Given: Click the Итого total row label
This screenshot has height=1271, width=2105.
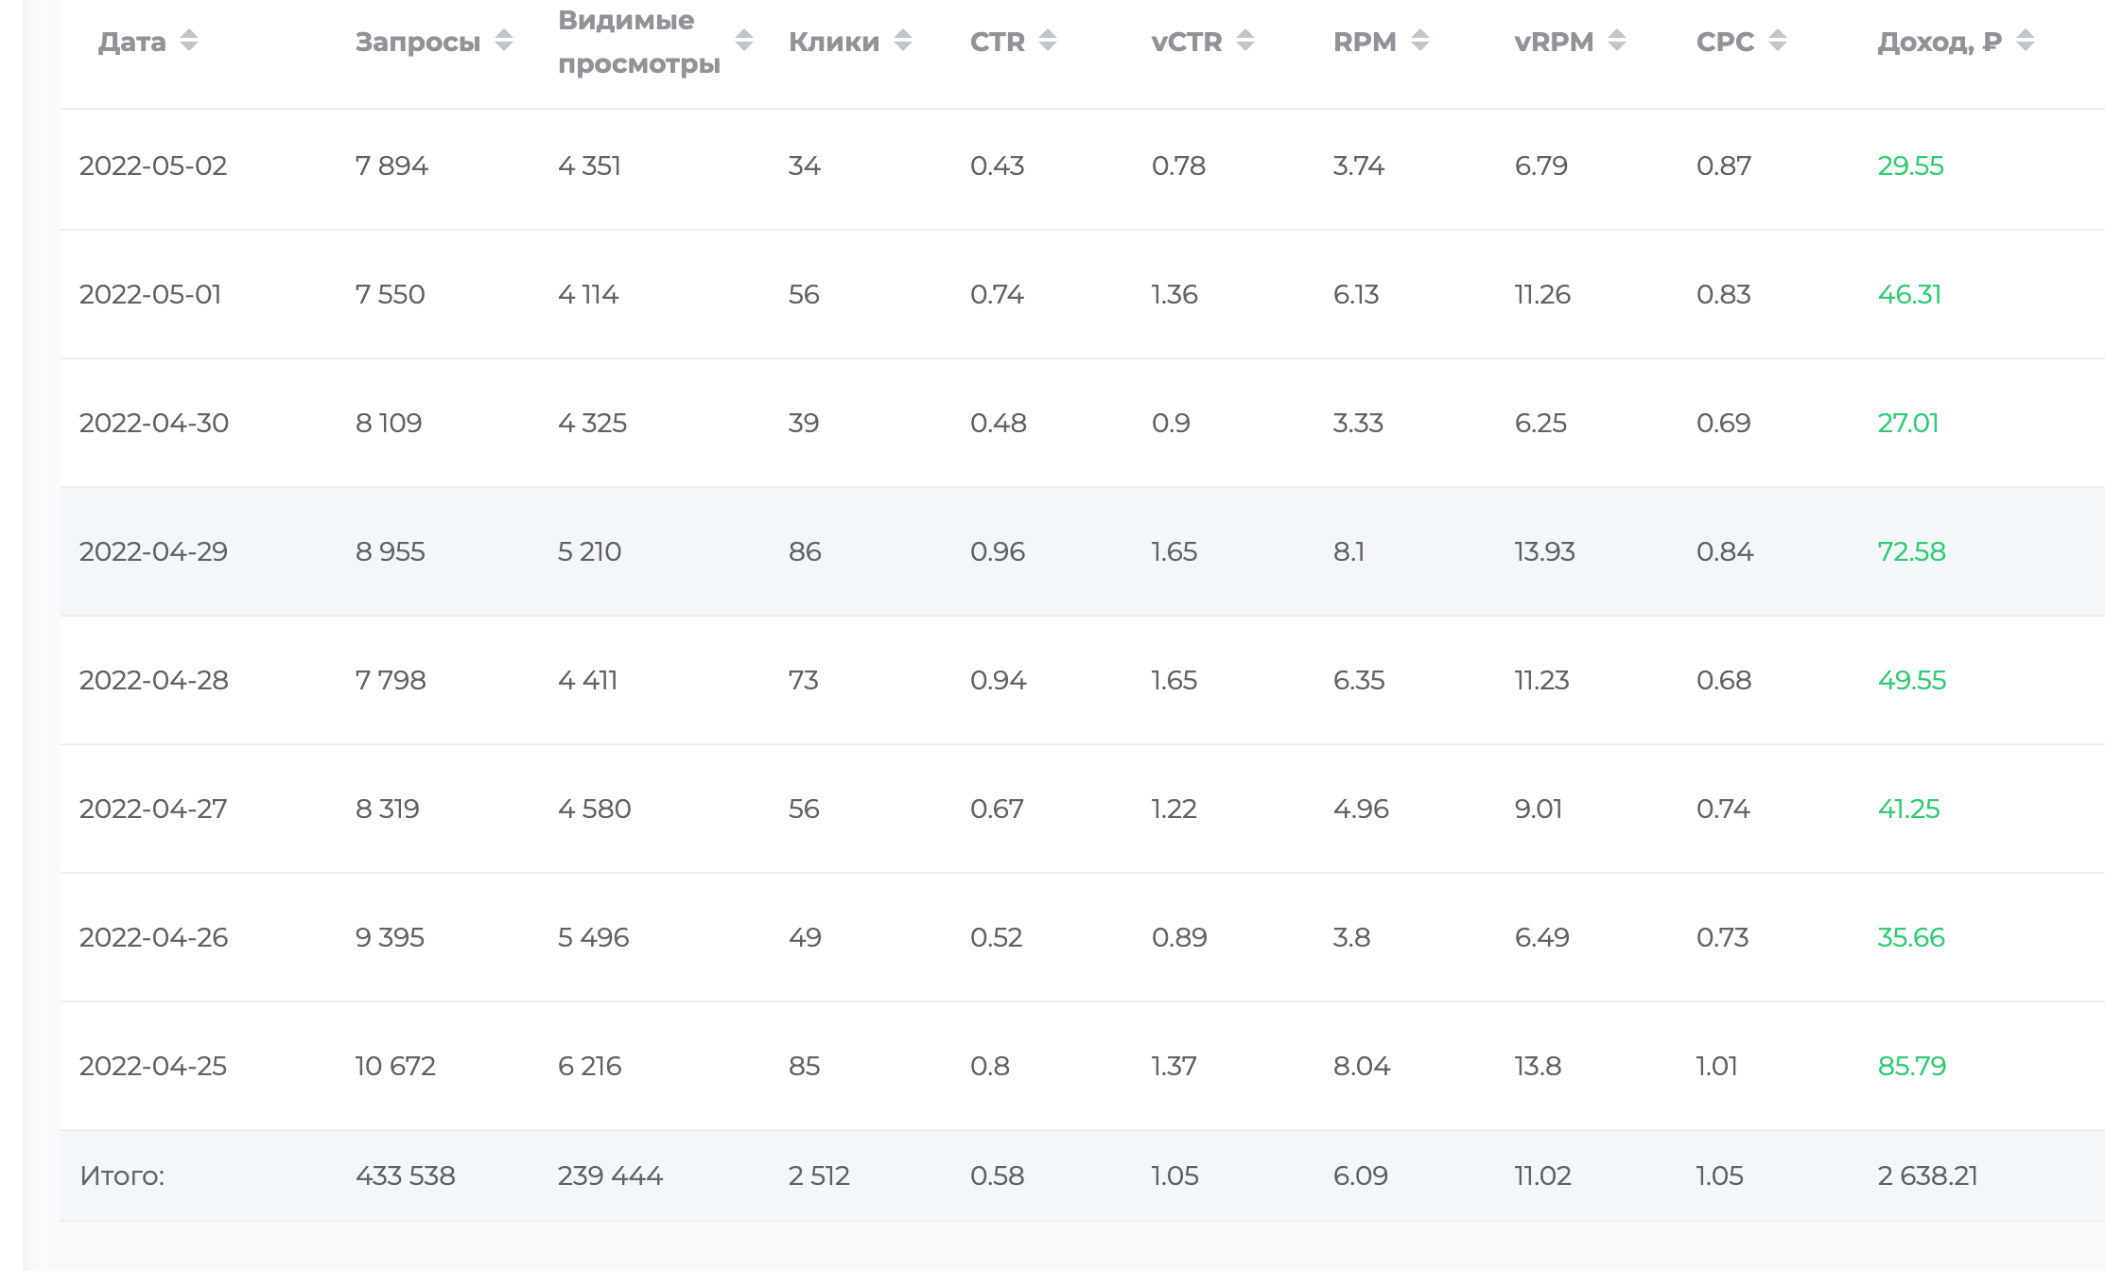Looking at the screenshot, I should [x=122, y=1176].
